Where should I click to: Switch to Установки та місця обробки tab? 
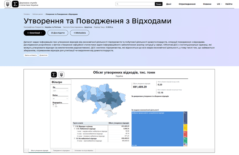pos(84,151)
